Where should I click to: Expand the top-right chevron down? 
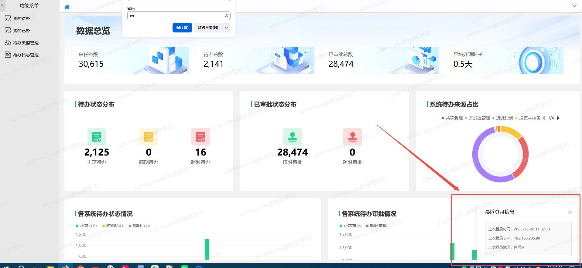point(574,5)
